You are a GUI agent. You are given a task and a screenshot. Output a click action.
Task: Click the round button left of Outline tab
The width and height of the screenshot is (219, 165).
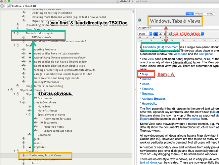point(2,6)
